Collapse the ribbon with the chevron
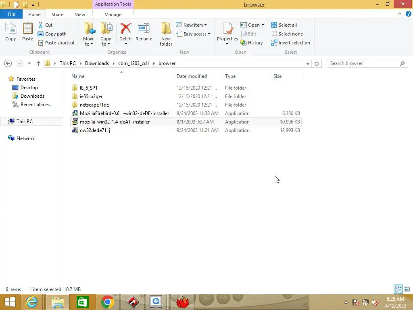The height and width of the screenshot is (310, 413). [400, 14]
